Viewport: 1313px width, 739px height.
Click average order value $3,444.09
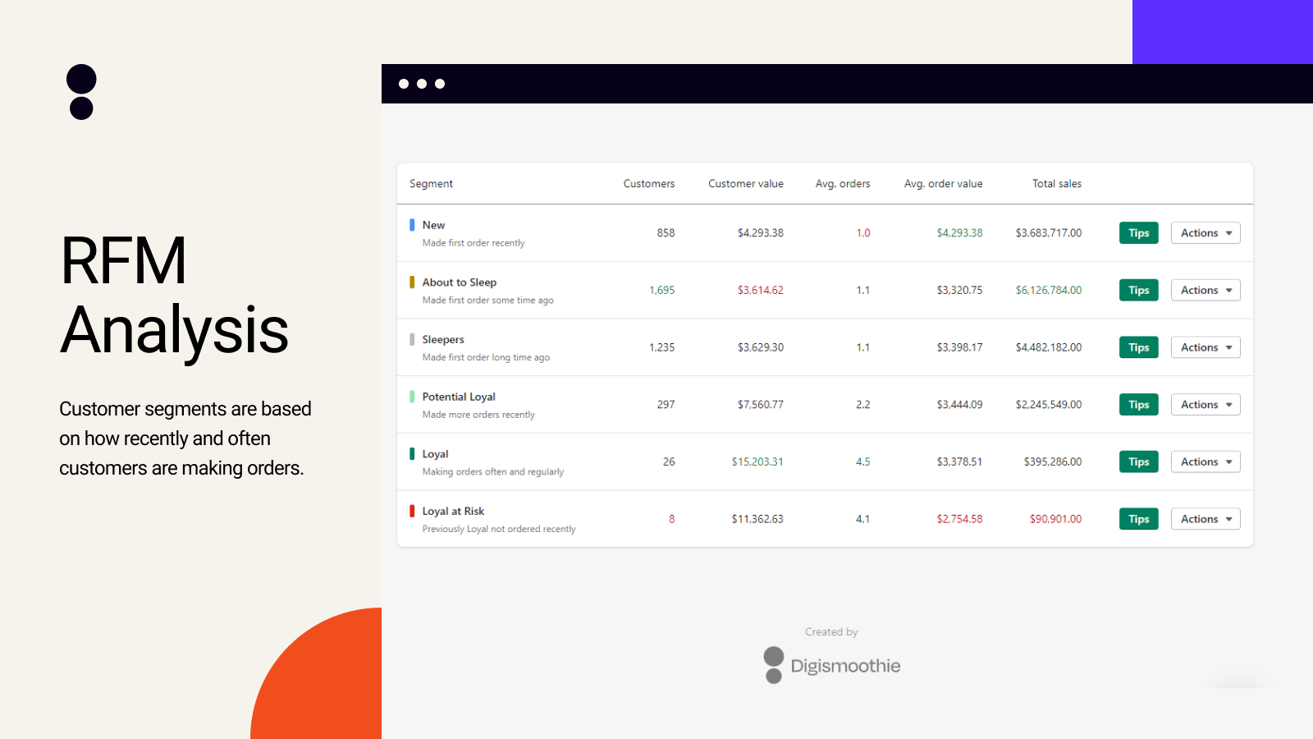pyautogui.click(x=959, y=405)
